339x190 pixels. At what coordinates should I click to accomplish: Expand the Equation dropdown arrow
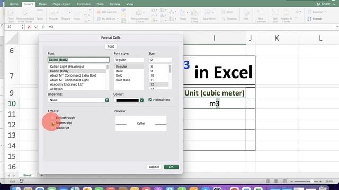tap(325, 12)
